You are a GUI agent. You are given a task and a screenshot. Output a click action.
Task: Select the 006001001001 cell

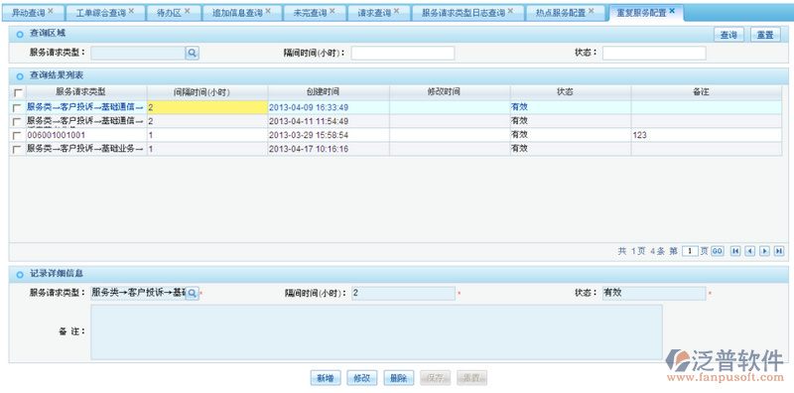click(86, 136)
